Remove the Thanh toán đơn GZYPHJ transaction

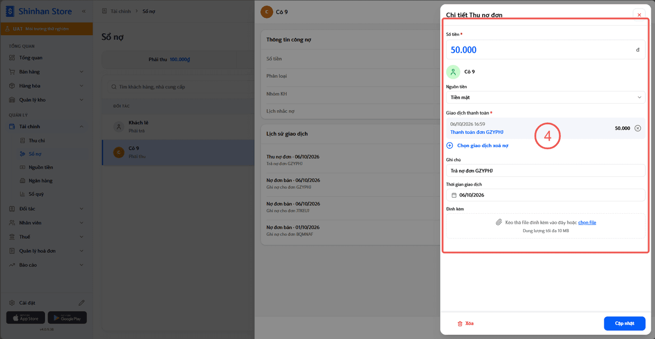click(x=638, y=128)
